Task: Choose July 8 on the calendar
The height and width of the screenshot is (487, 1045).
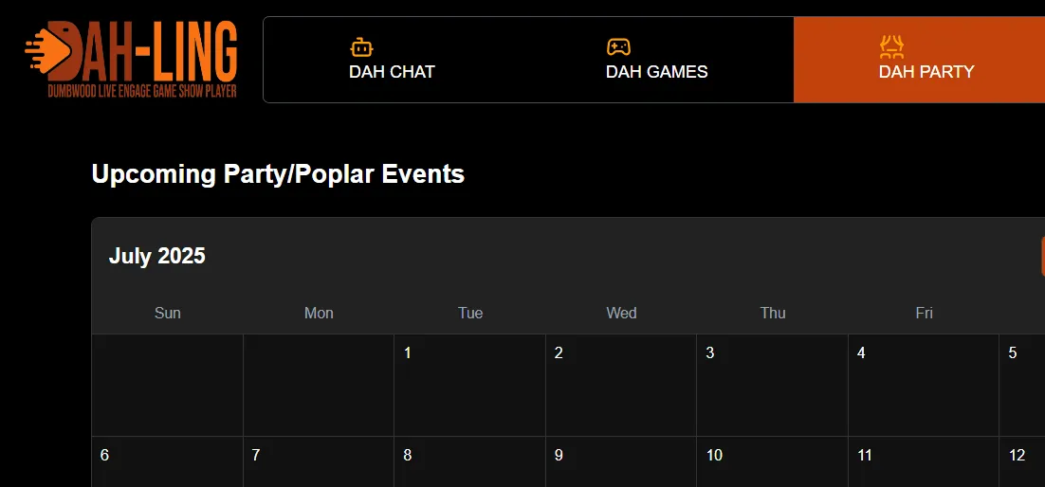Action: [469, 462]
